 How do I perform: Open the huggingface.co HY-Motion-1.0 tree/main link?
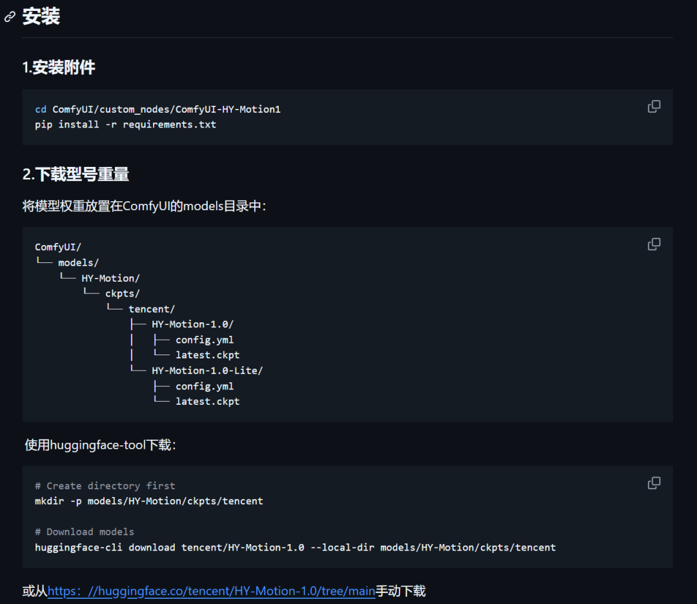pos(211,591)
